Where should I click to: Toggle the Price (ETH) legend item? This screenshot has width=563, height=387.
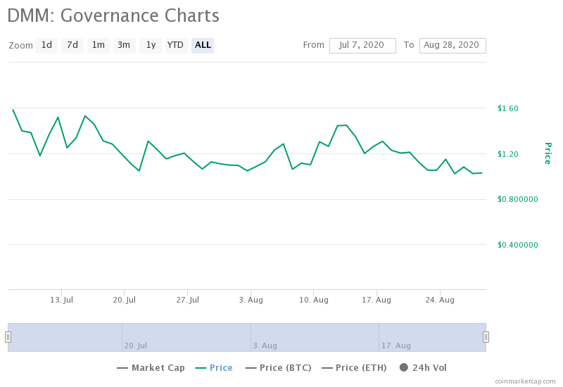pyautogui.click(x=354, y=367)
